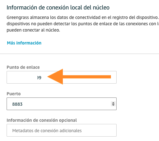This screenshot has height=141, width=159.
Task: Click the heading Información de conexión local del núcleo
Action: 58,8
